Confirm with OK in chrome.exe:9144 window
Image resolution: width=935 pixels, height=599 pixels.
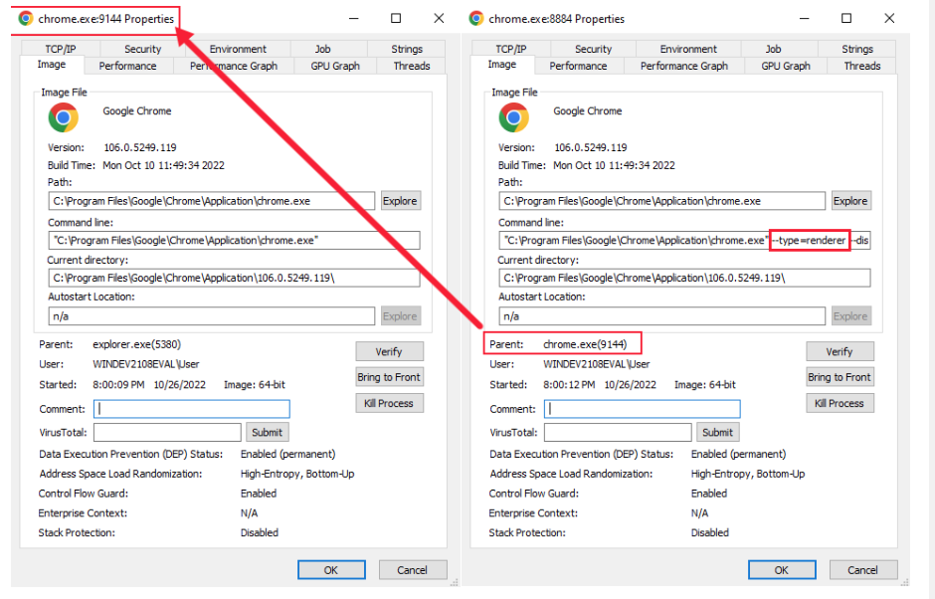pyautogui.click(x=331, y=570)
